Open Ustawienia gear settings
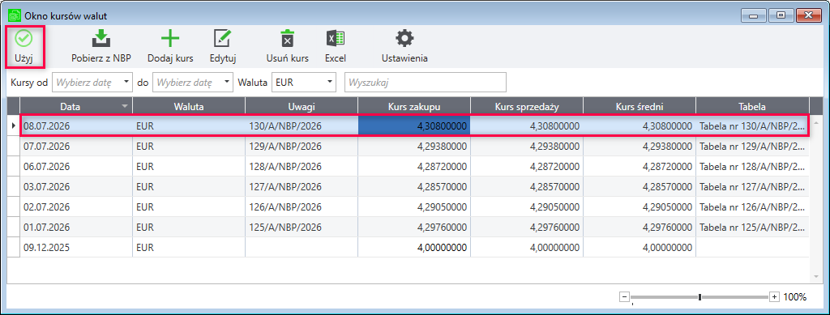Viewport: 830px width, 315px height. coord(405,46)
